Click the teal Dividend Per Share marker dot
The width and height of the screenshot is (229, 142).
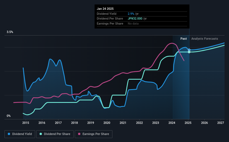(x=189, y=52)
